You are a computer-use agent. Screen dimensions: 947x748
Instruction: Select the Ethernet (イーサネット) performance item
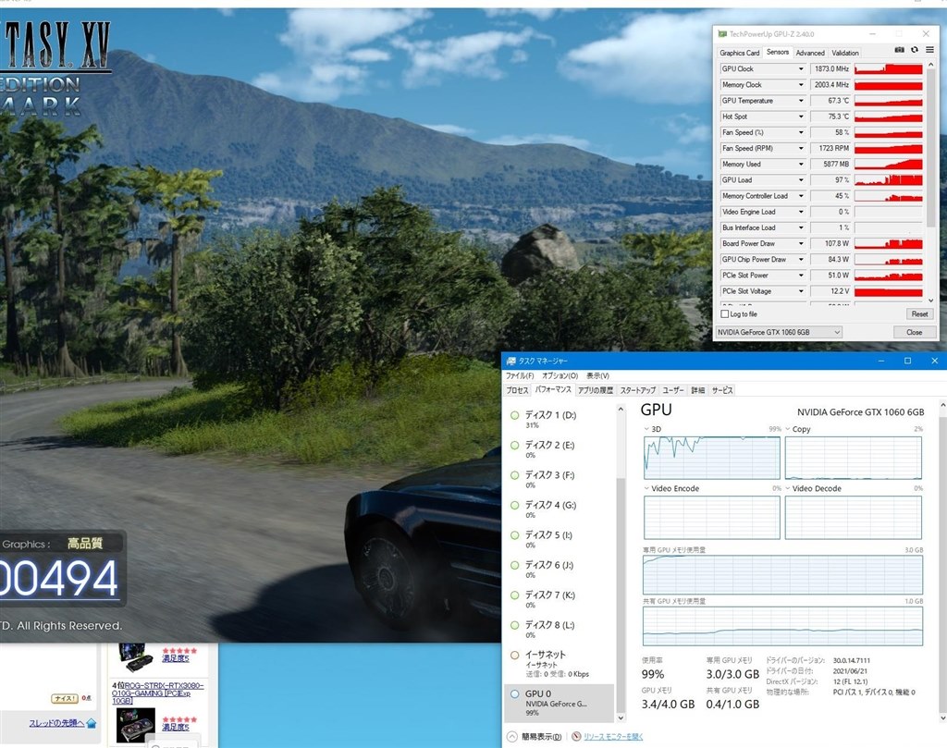[x=560, y=664]
